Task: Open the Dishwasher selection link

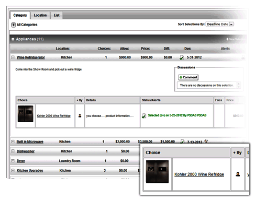Action: 26,151
